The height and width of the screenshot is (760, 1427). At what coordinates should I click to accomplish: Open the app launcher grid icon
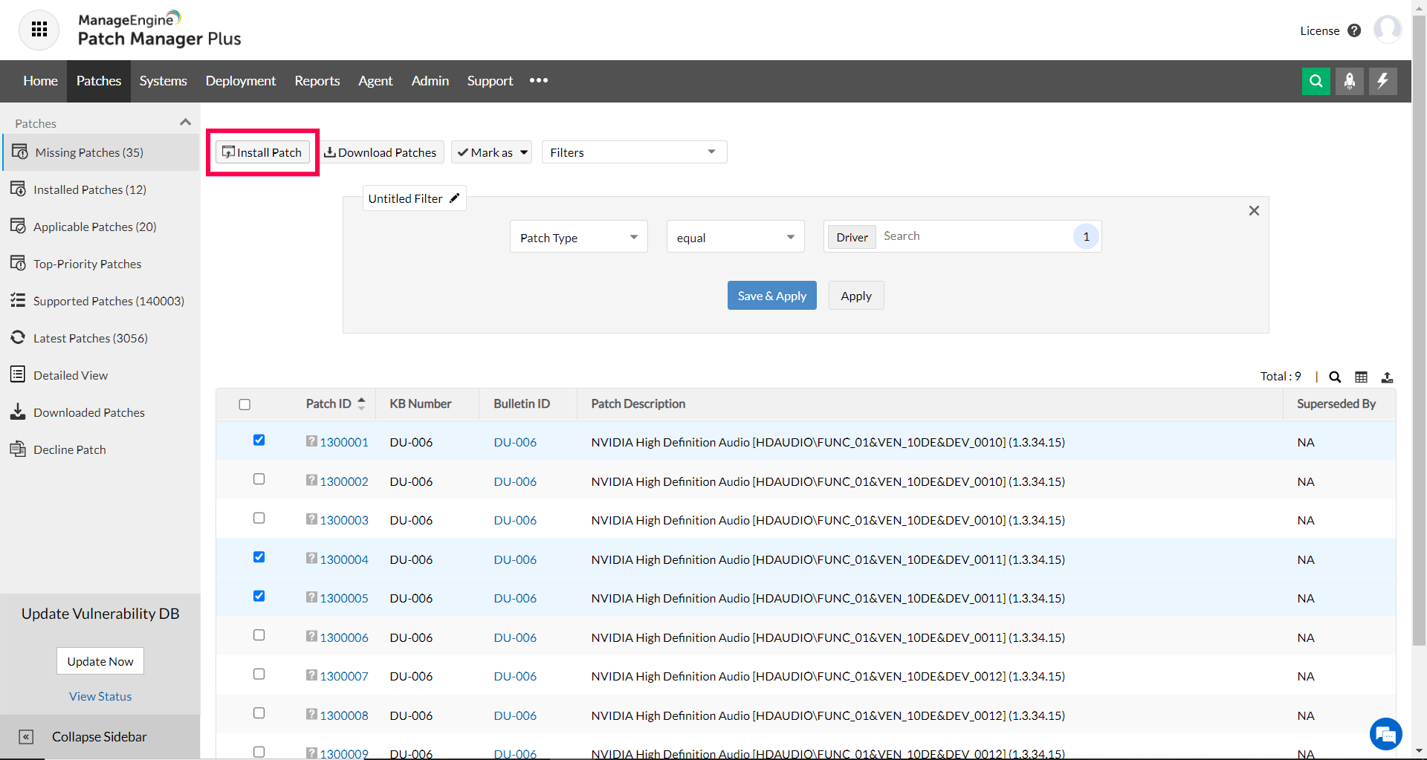point(39,30)
